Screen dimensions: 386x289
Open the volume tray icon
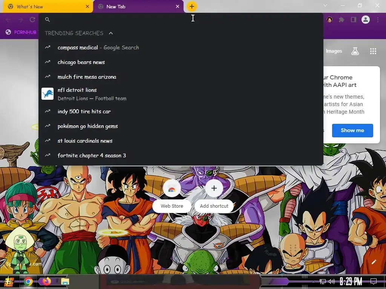tap(332, 281)
